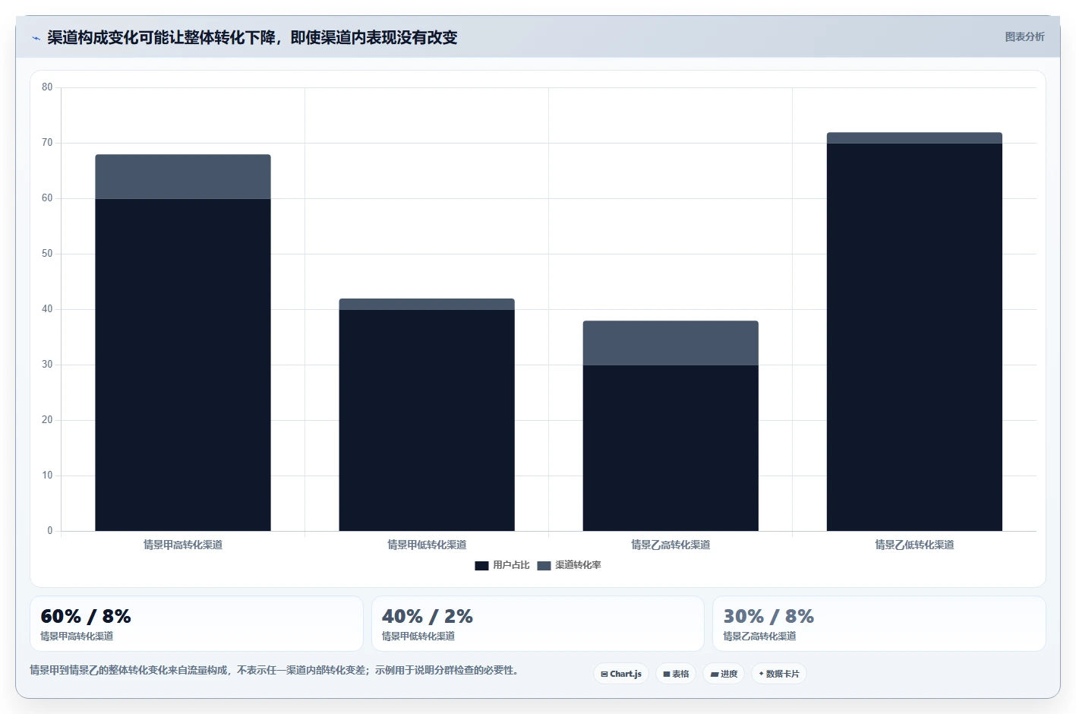Viewport: 1076px width, 714px height.
Task: Click the 图表分析 label in the header
Action: point(1024,36)
